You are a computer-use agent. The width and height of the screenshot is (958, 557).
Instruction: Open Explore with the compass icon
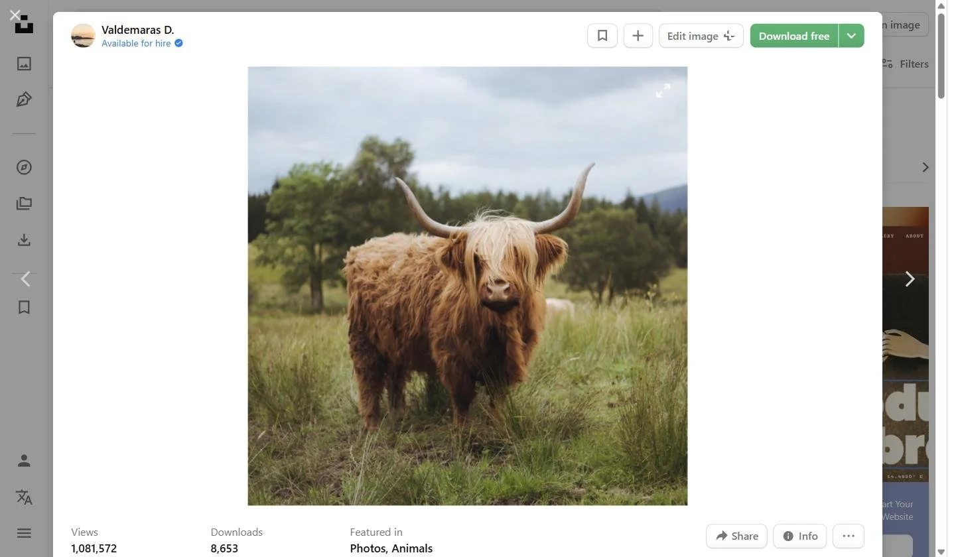point(24,167)
